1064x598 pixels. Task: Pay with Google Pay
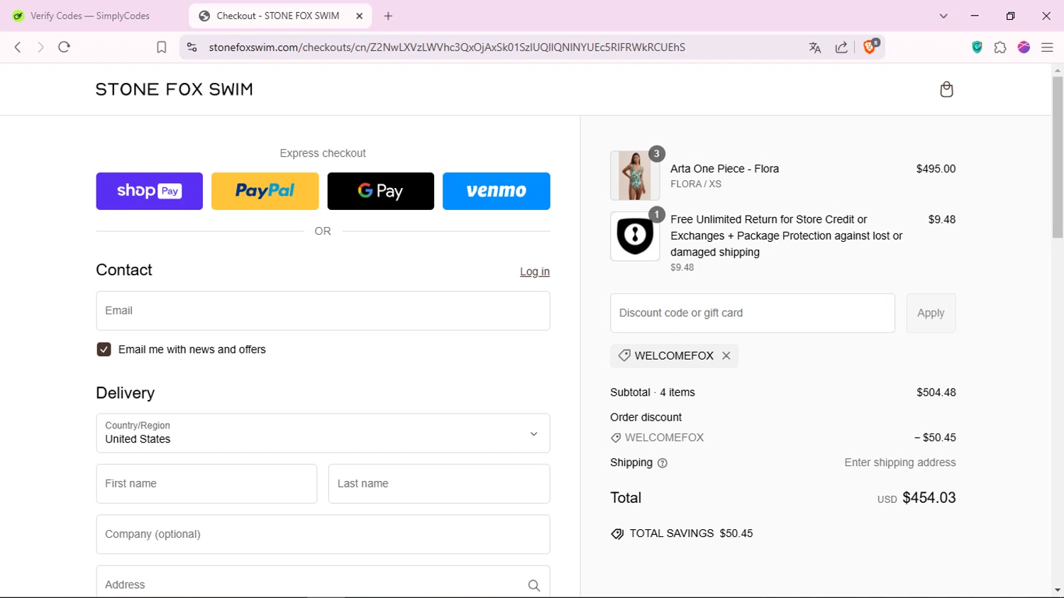381,191
